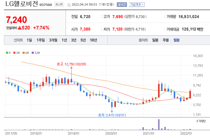The width and height of the screenshot is (210, 140).
Task: Click the 선차트 label
Action: pos(18,40)
